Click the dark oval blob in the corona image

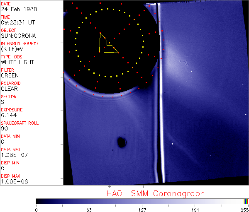coord(122,142)
